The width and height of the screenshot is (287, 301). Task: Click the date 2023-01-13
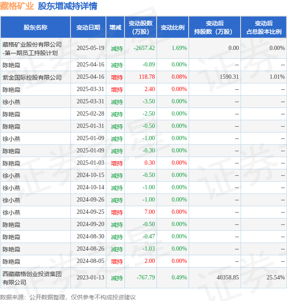pos(90,277)
